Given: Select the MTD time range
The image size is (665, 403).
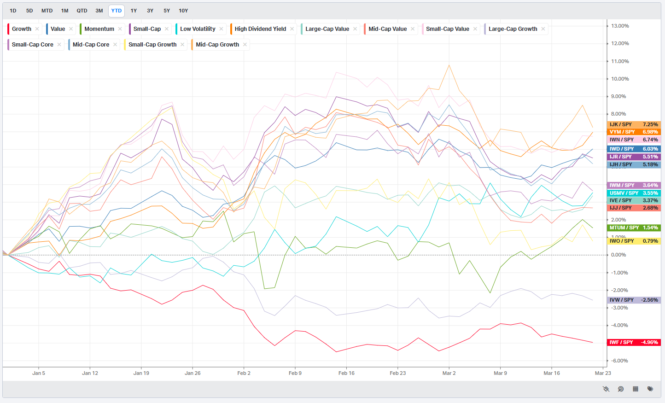Looking at the screenshot, I should [x=47, y=11].
